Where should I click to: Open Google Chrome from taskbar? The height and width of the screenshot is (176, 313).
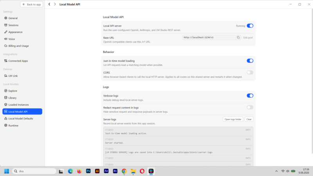[124, 171]
